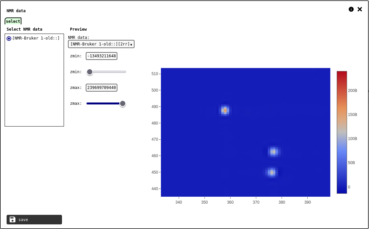The height and width of the screenshot is (229, 369).
Task: Click the heatmap peak near y=450
Action: pos(272,172)
